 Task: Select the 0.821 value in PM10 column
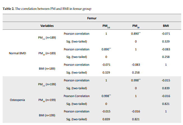click(x=136, y=119)
